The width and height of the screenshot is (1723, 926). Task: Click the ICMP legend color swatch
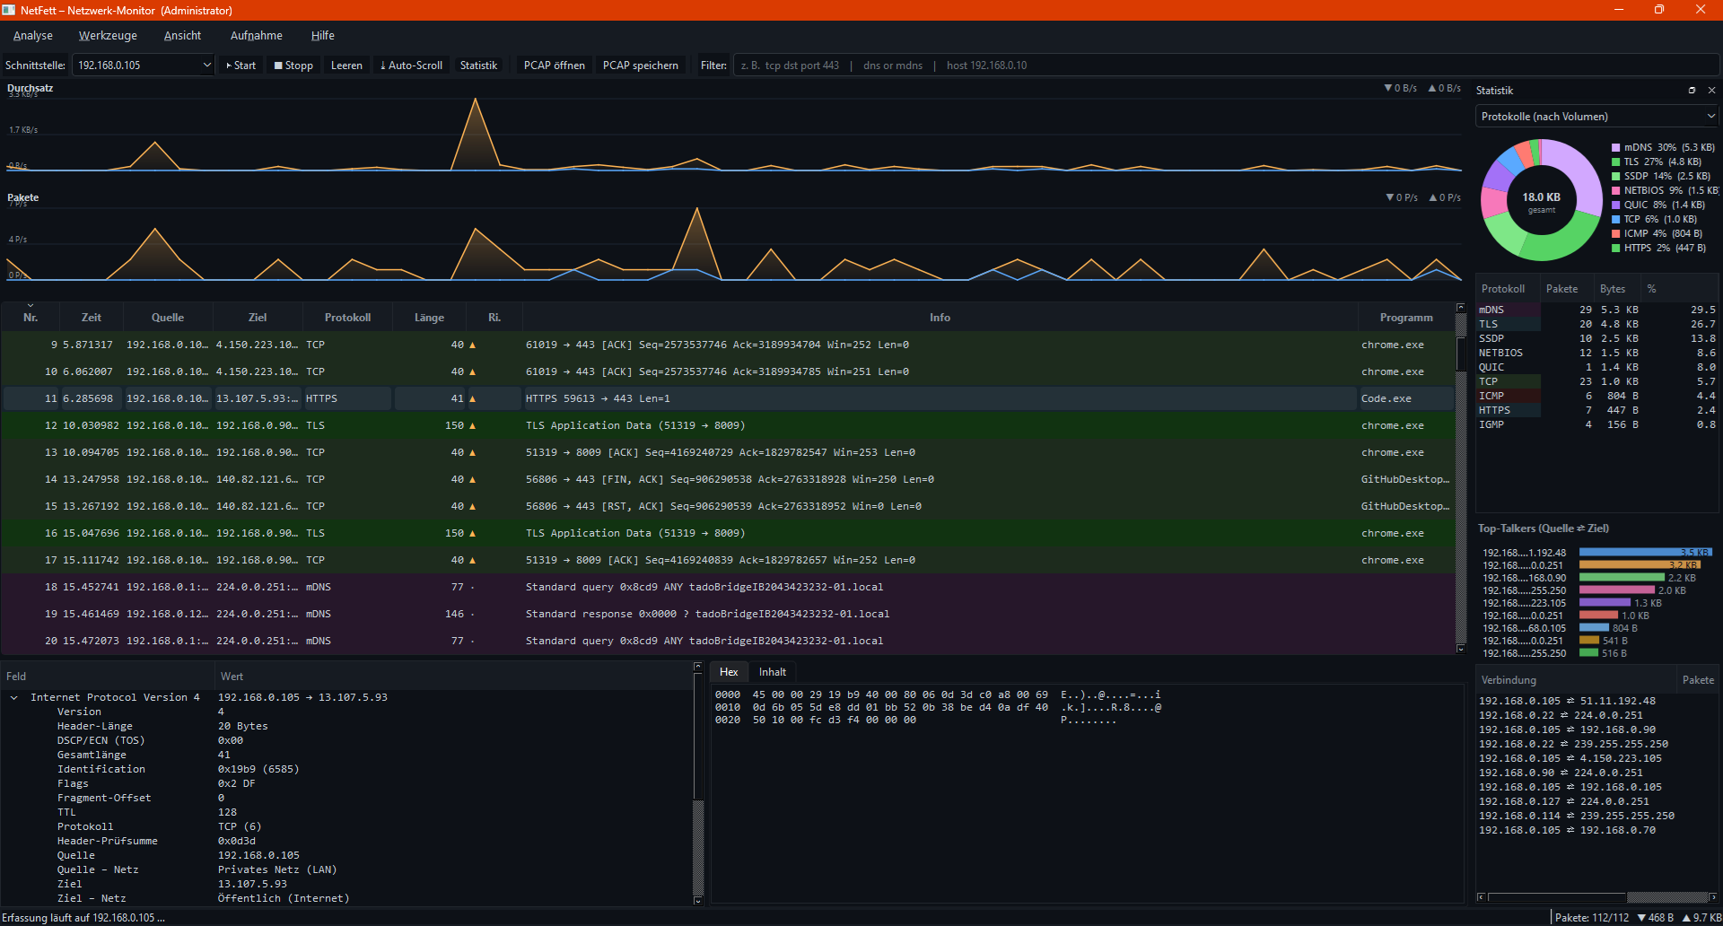[1616, 233]
